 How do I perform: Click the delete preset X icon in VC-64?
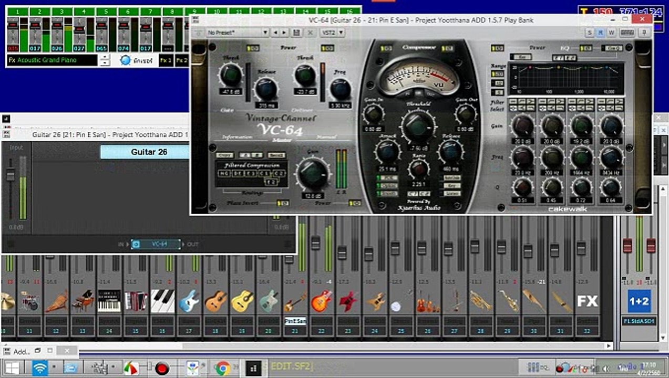[311, 33]
